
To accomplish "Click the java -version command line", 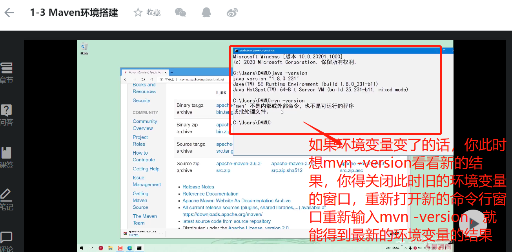I will (x=270, y=73).
